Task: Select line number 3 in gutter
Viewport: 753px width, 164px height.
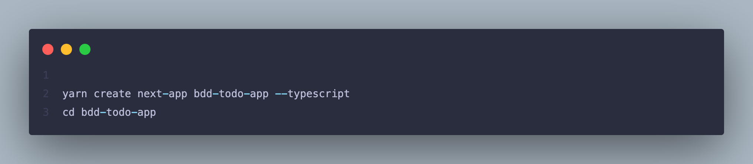Action: point(46,112)
